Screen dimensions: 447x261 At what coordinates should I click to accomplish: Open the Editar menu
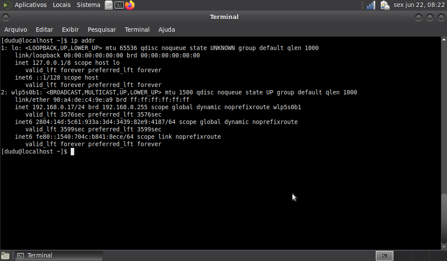pyautogui.click(x=45, y=30)
